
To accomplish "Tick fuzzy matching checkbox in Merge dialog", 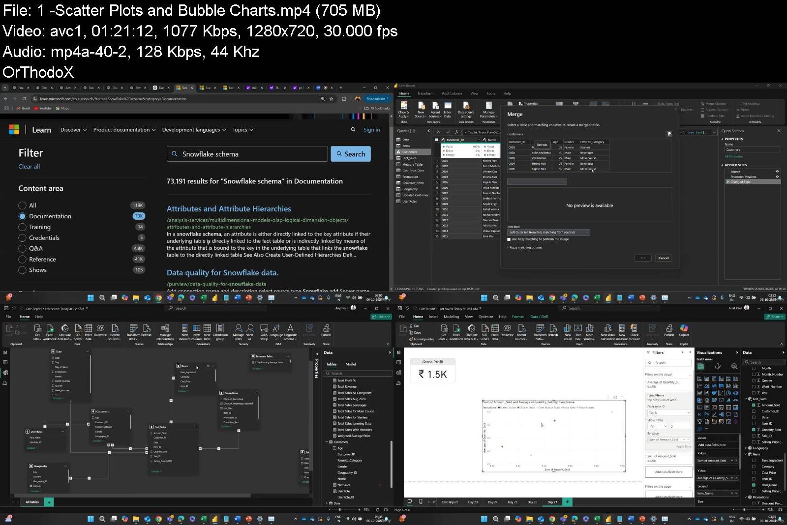I will [509, 239].
